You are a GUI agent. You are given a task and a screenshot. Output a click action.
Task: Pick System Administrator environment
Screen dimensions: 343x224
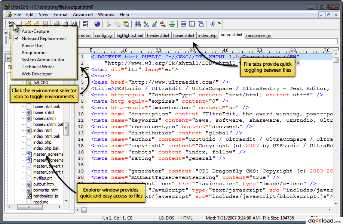click(x=43, y=60)
